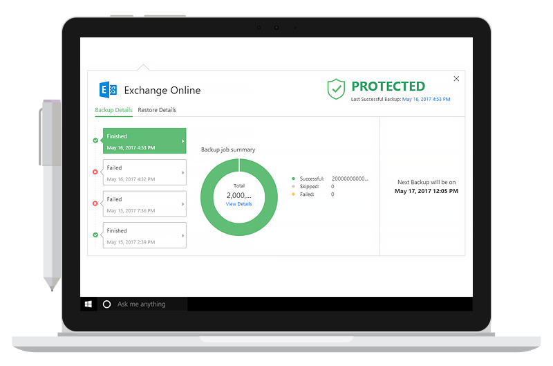The image size is (553, 366).
Task: Open last successful backup date link
Action: click(426, 99)
